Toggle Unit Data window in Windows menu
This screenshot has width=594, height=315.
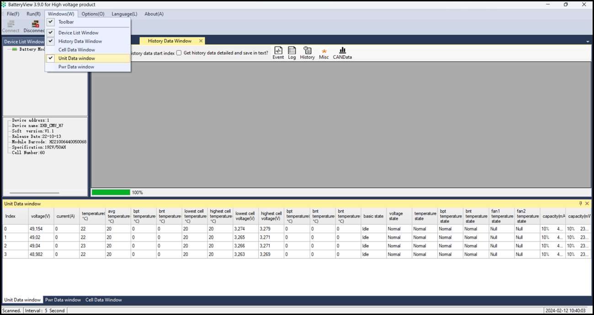click(88, 58)
